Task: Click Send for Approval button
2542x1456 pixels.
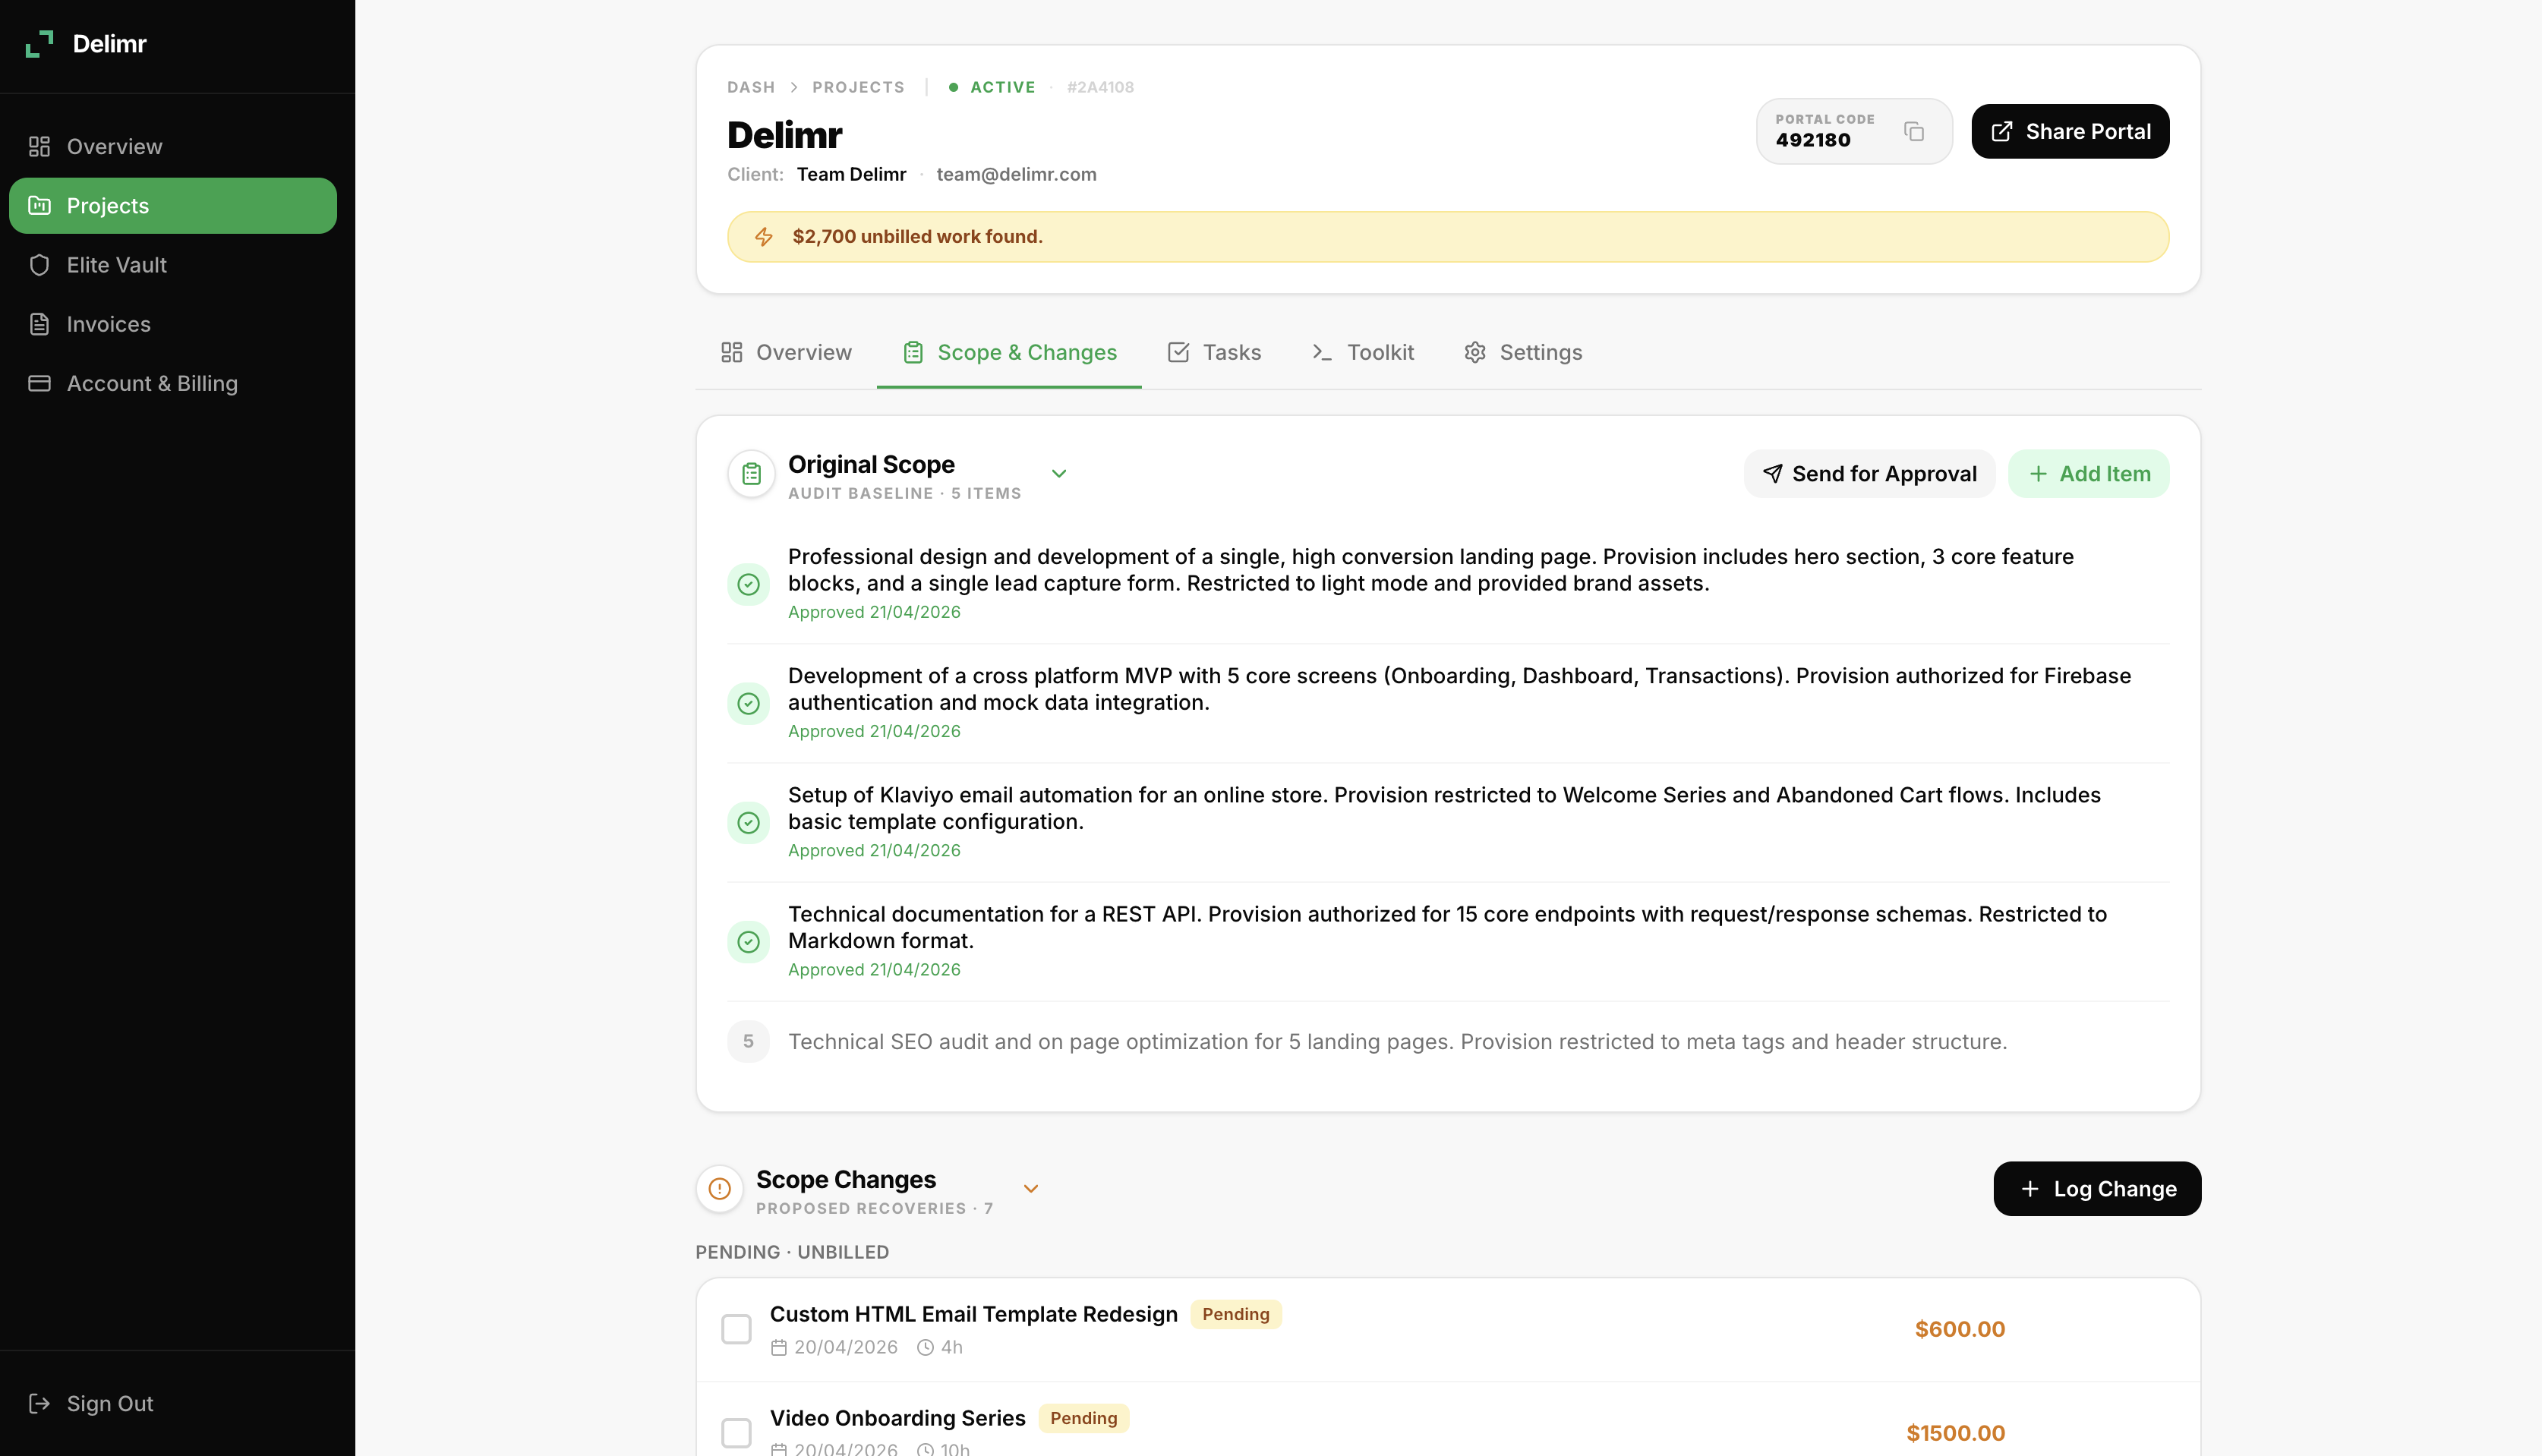Action: pyautogui.click(x=1869, y=474)
